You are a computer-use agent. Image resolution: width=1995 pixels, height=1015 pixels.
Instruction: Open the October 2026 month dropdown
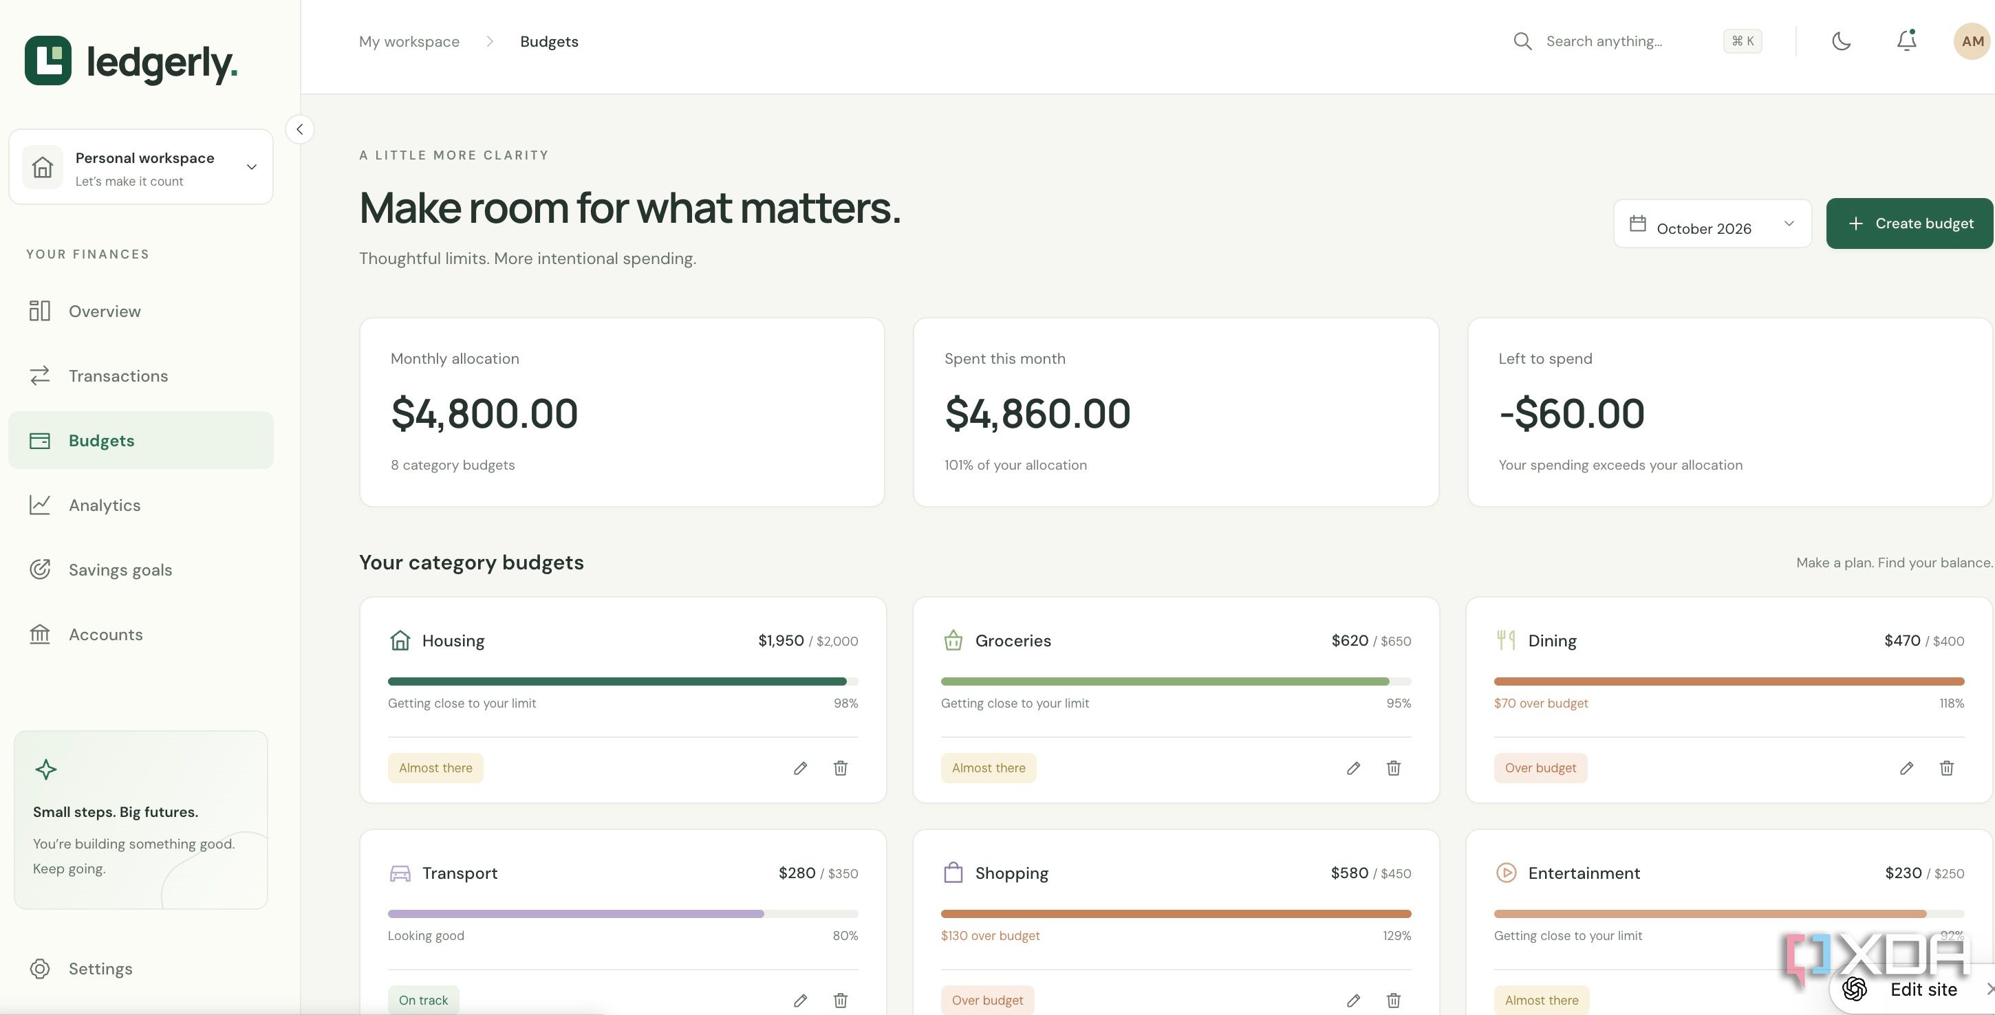(1712, 223)
